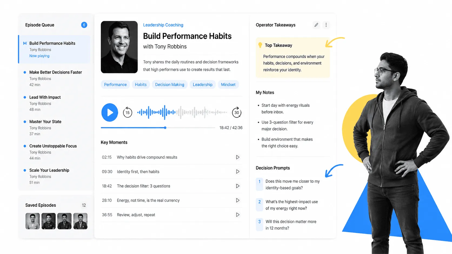Select the Habits tag

pos(141,84)
